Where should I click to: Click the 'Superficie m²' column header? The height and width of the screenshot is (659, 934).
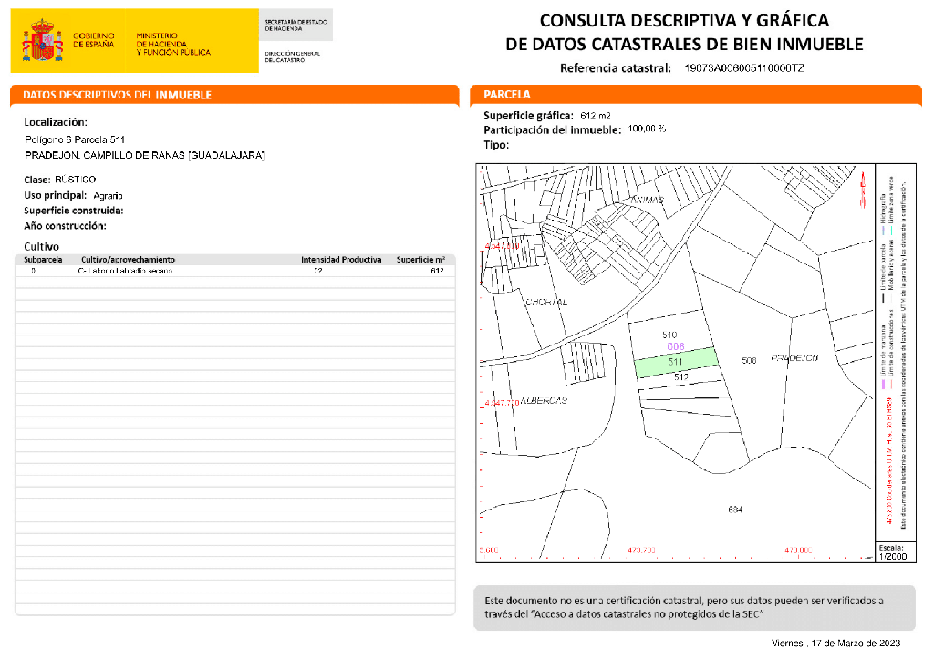click(421, 260)
